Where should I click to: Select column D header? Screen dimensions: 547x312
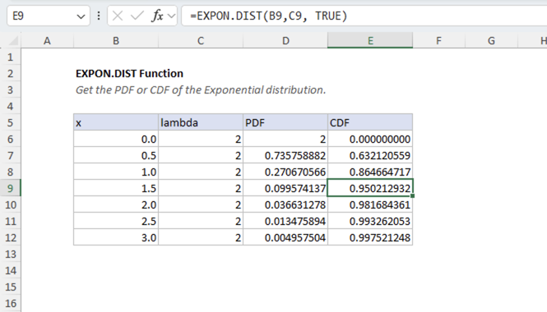285,41
